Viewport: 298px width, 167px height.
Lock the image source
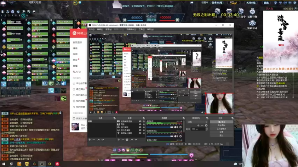pyautogui.click(x=144, y=124)
